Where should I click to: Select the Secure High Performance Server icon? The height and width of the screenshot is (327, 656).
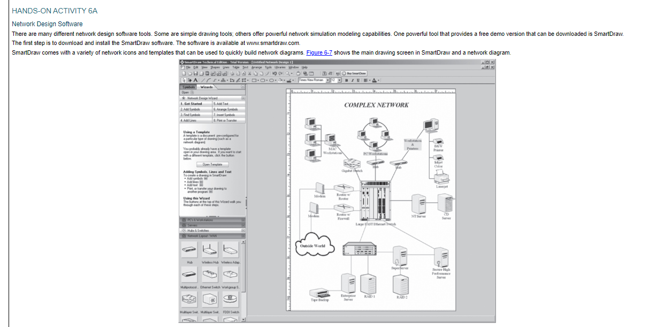[x=441, y=258]
